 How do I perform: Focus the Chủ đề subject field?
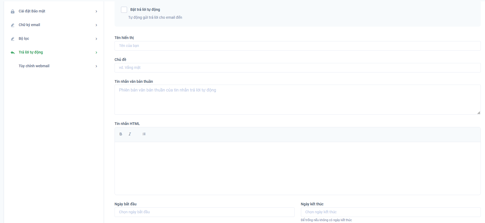298,68
